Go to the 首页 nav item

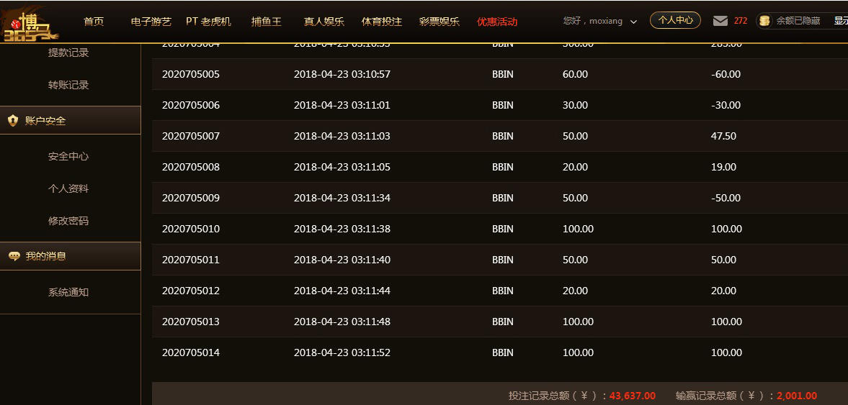(94, 22)
